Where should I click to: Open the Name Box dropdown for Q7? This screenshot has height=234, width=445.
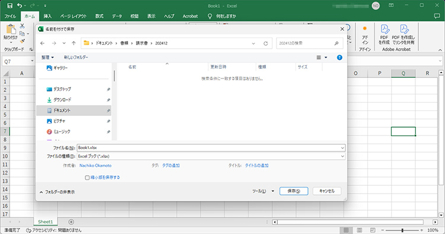click(x=32, y=61)
